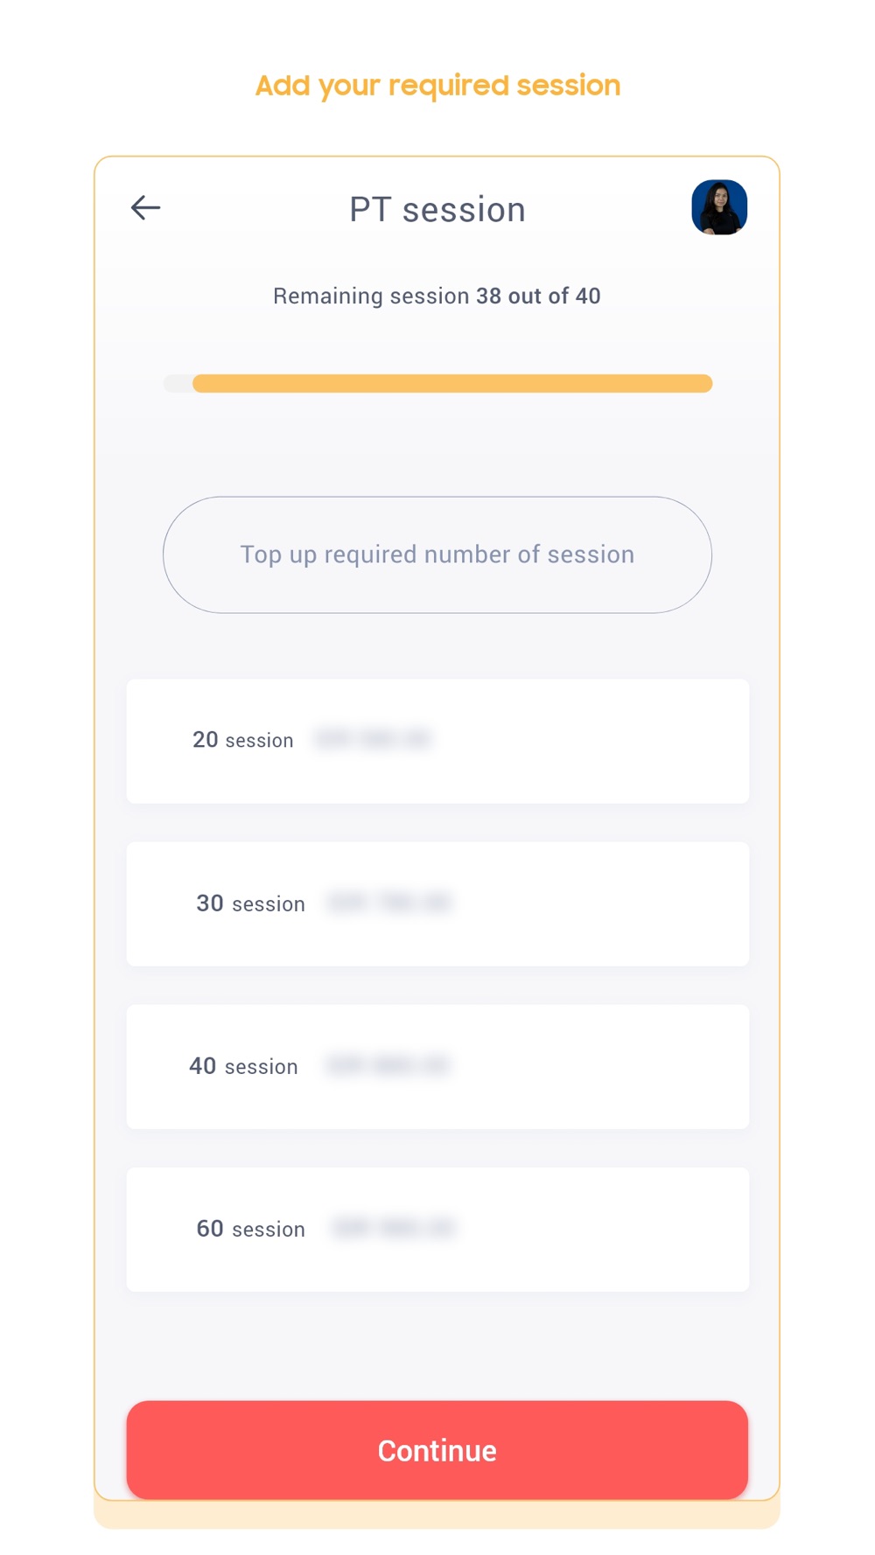Click the gray unfilled end of progress bar
Screen dimensions: 875x1555
(x=178, y=383)
